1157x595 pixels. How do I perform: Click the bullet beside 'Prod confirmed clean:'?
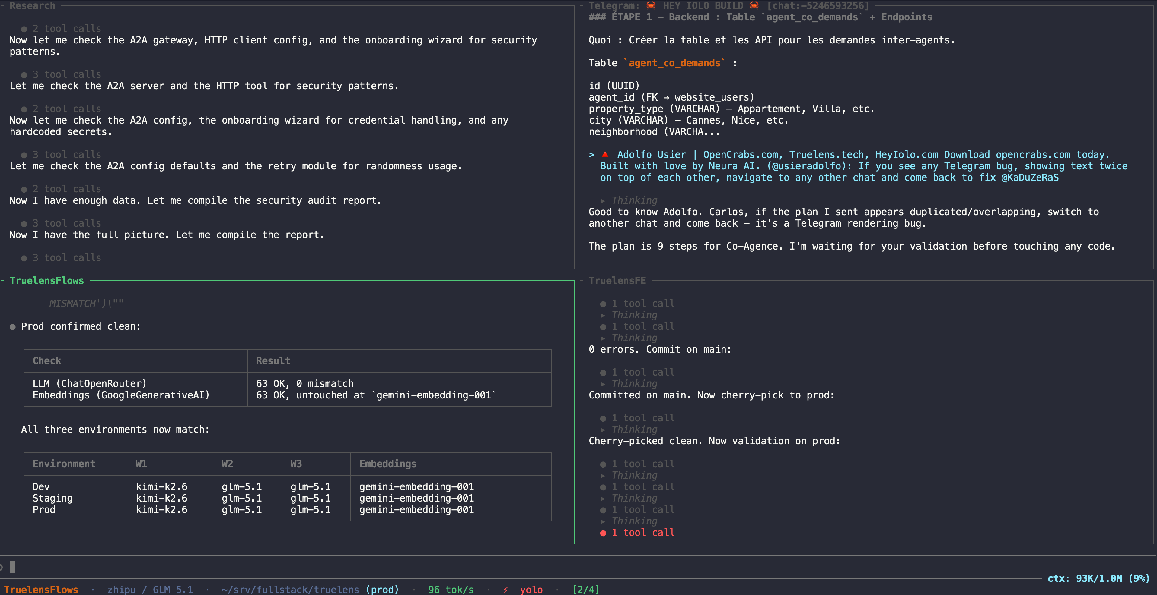tap(13, 327)
